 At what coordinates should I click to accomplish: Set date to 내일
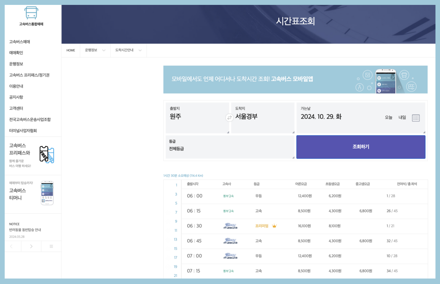tap(402, 118)
